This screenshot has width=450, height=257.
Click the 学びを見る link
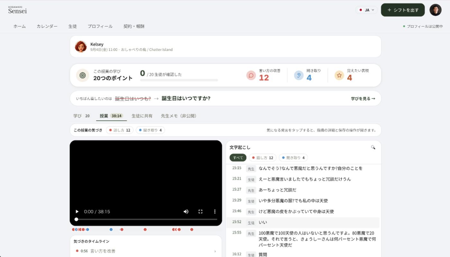pos(363,99)
